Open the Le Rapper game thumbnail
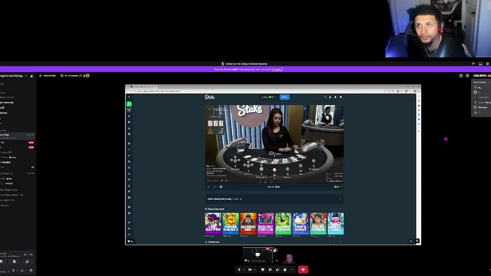This screenshot has width=491, height=276. 213,223
